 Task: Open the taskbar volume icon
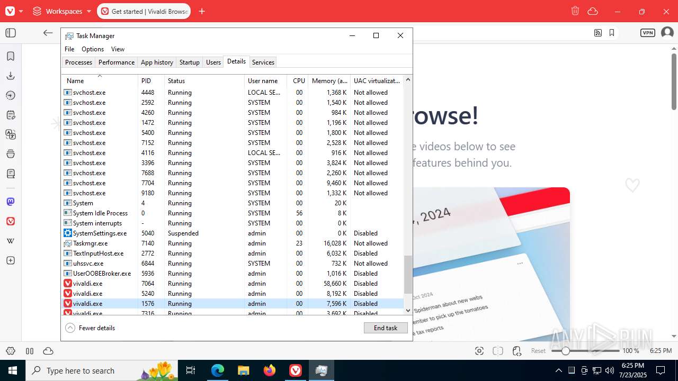click(610, 370)
